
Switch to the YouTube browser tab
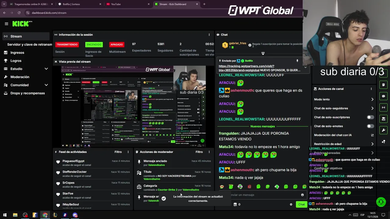coord(128,4)
